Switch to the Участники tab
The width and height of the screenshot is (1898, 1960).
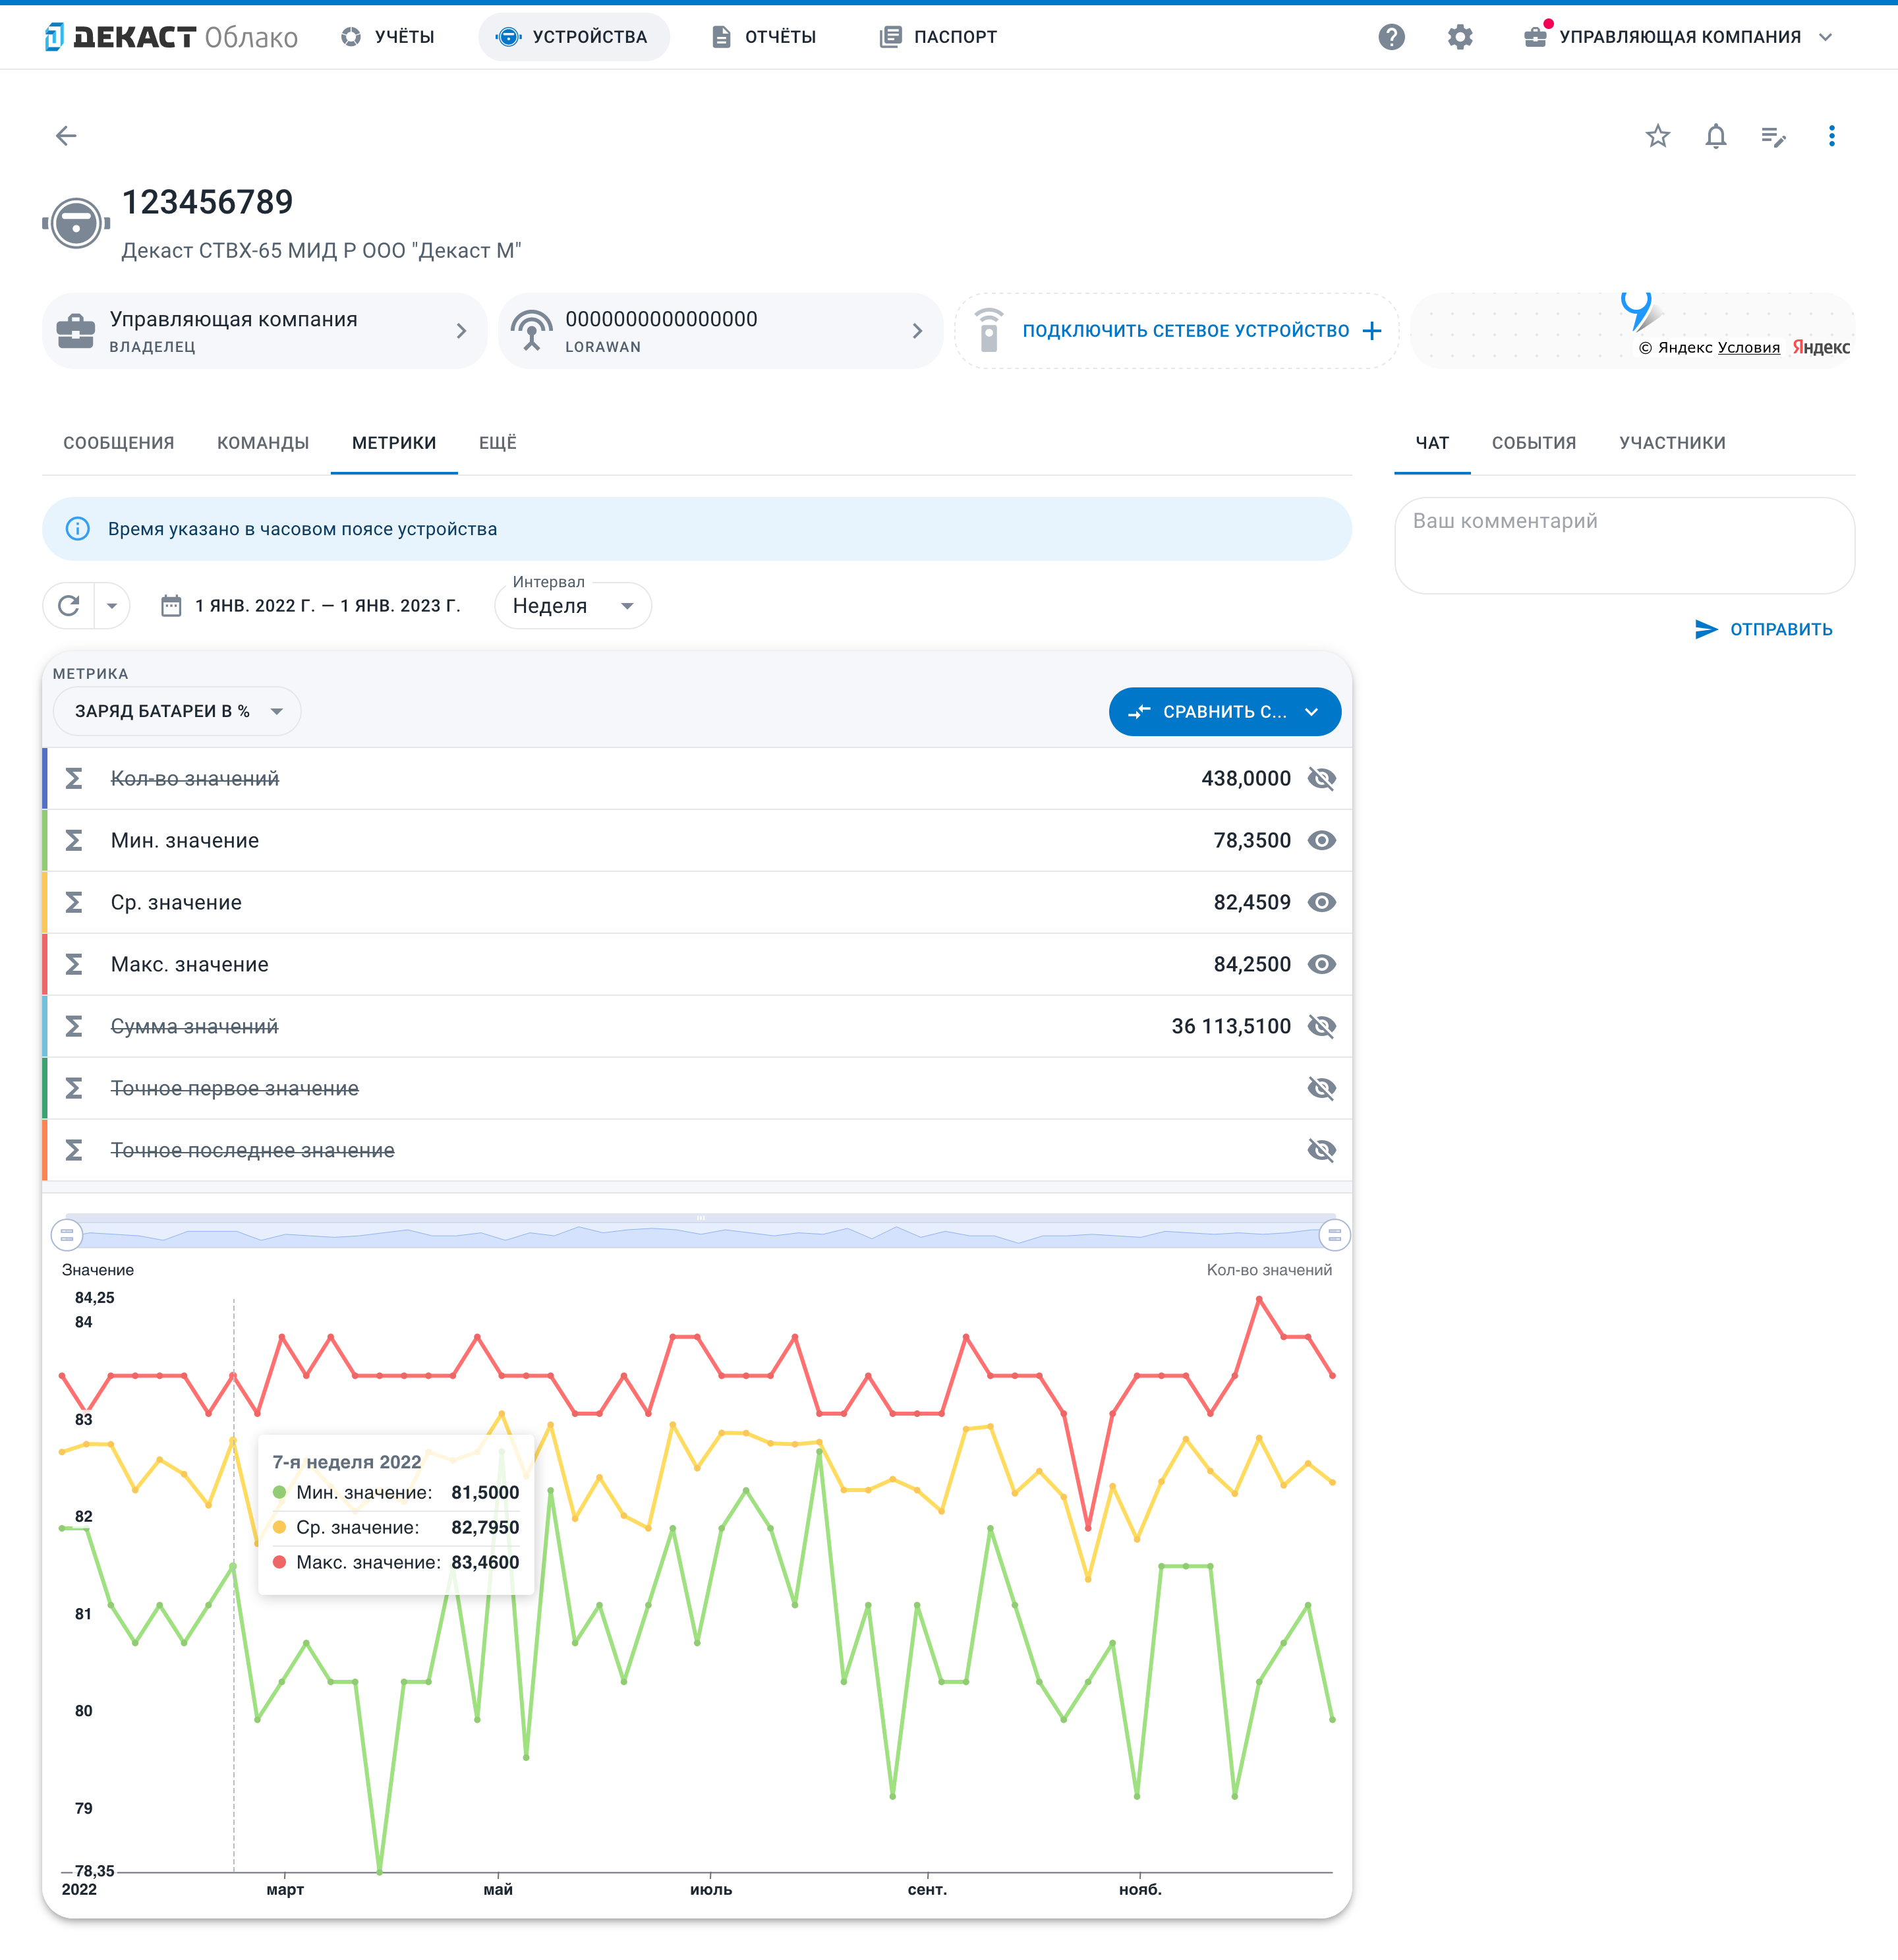click(1672, 443)
